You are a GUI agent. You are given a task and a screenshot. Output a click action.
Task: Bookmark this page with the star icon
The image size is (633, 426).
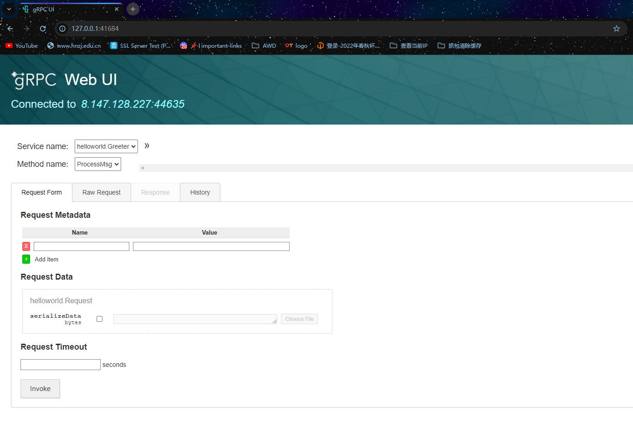point(617,29)
